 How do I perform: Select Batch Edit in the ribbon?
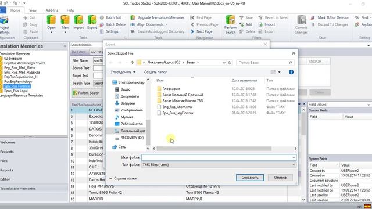(111, 17)
